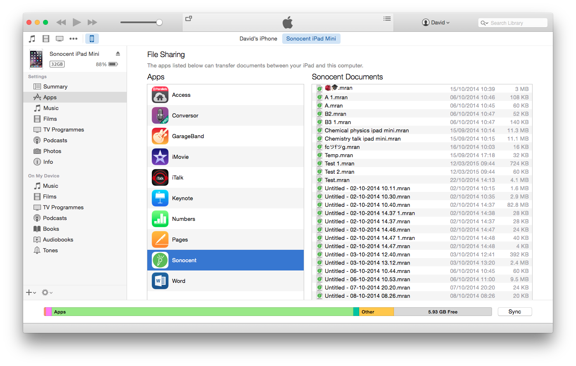Skip to next track
Image resolution: width=576 pixels, height=366 pixels.
pyautogui.click(x=92, y=22)
